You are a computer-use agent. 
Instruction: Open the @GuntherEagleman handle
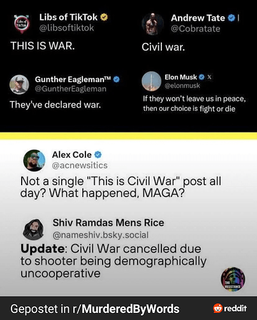tap(71, 89)
